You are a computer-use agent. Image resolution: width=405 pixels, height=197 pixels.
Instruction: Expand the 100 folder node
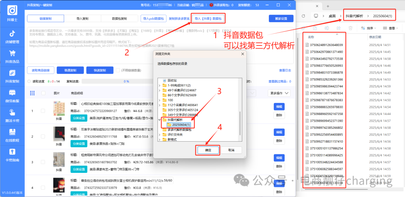tap(159, 100)
